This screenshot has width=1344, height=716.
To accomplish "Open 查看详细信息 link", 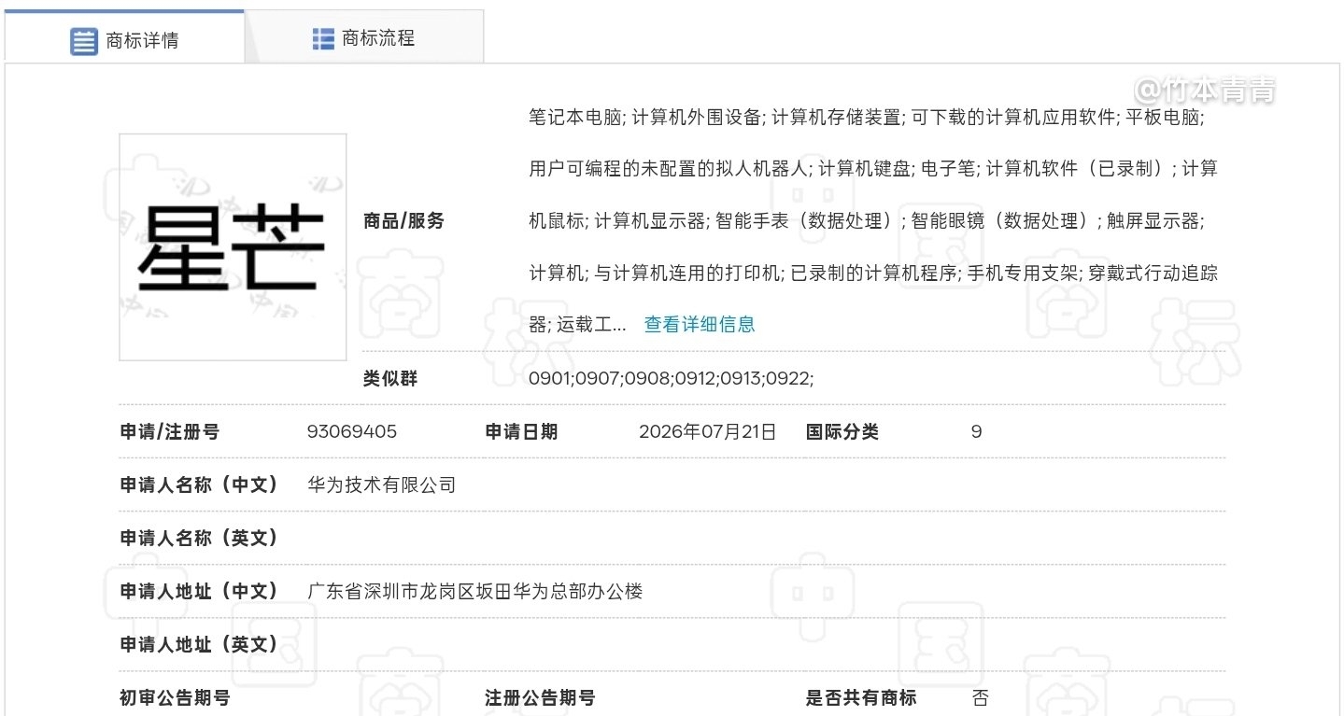I will coord(700,324).
